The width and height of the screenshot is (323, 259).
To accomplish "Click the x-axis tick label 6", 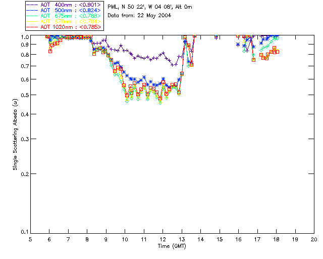I will coord(49,239).
